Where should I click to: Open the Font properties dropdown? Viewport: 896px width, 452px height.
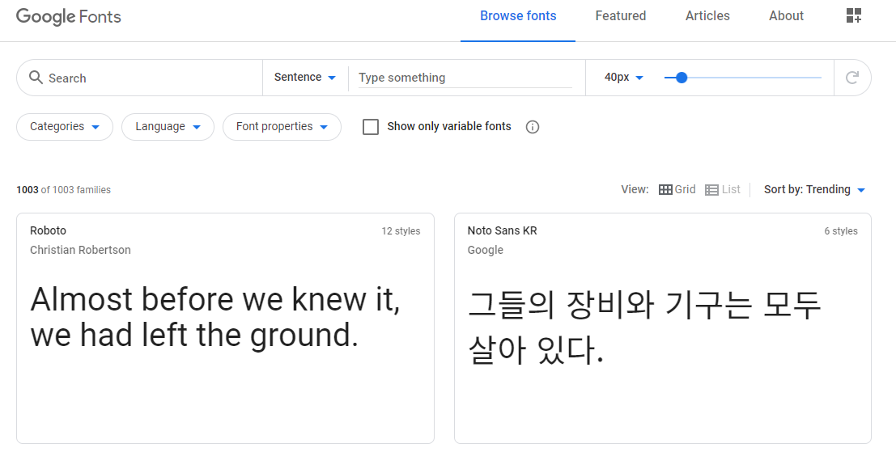[282, 127]
